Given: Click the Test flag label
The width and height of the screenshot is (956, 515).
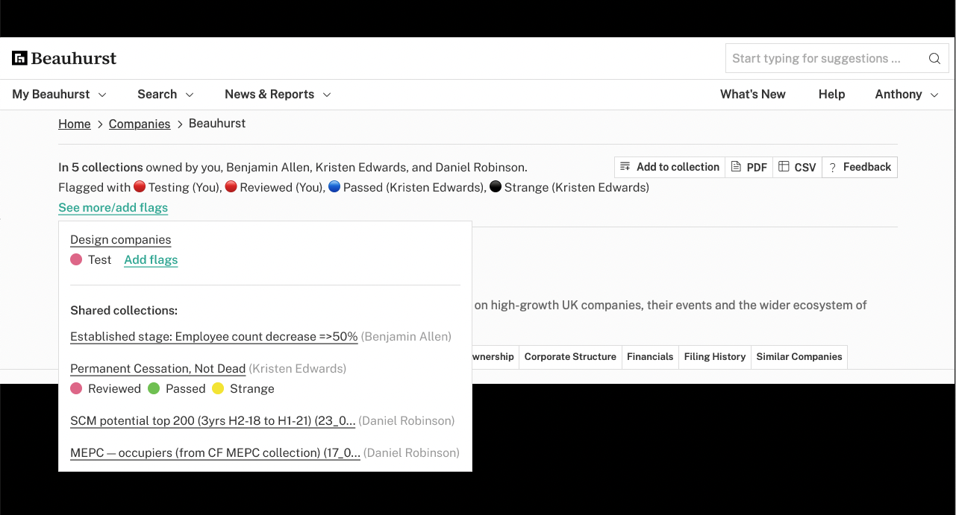Looking at the screenshot, I should [99, 260].
